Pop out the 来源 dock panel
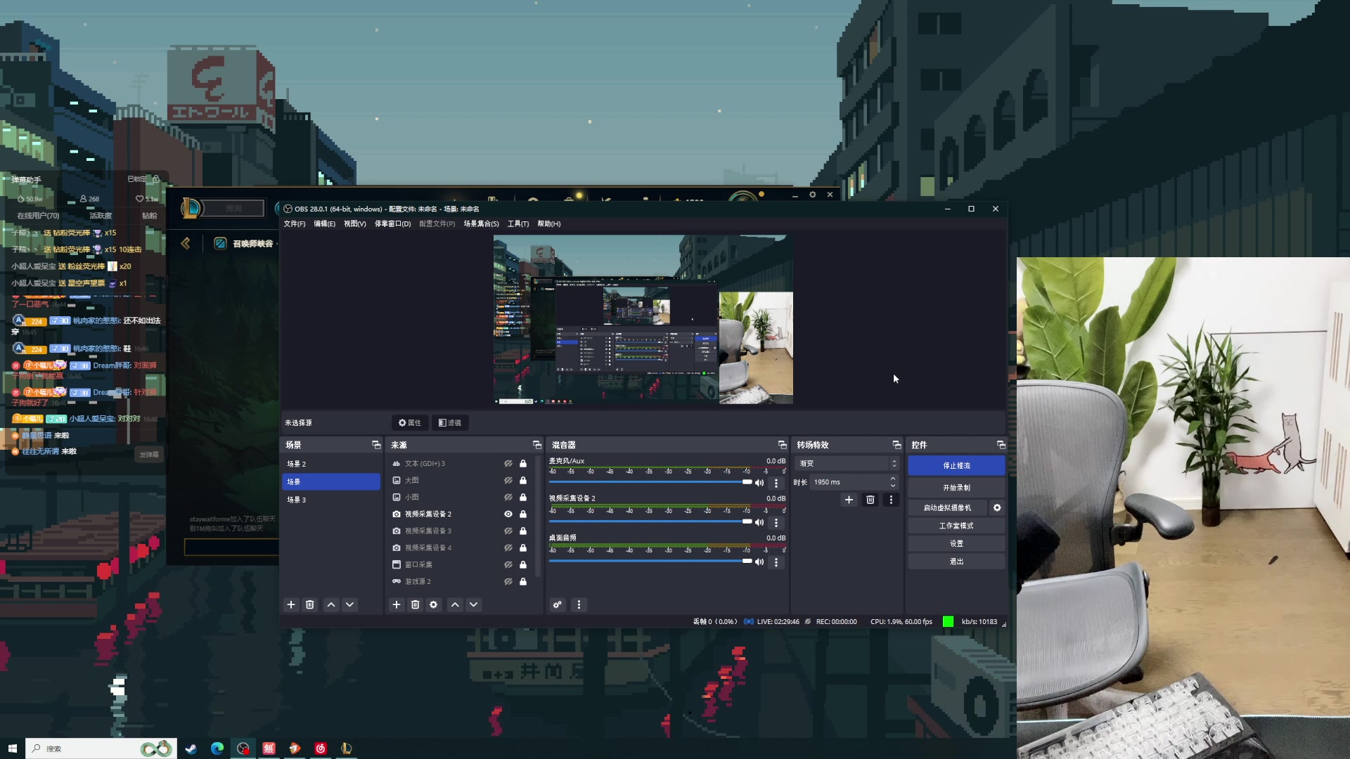Image resolution: width=1350 pixels, height=759 pixels. pyautogui.click(x=537, y=445)
